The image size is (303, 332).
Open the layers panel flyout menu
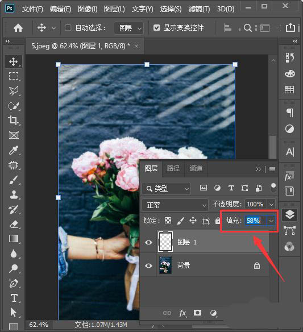pyautogui.click(x=272, y=169)
